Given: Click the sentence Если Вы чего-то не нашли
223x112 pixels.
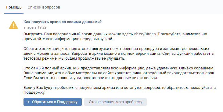Looking at the screenshot, I should click(91, 78).
